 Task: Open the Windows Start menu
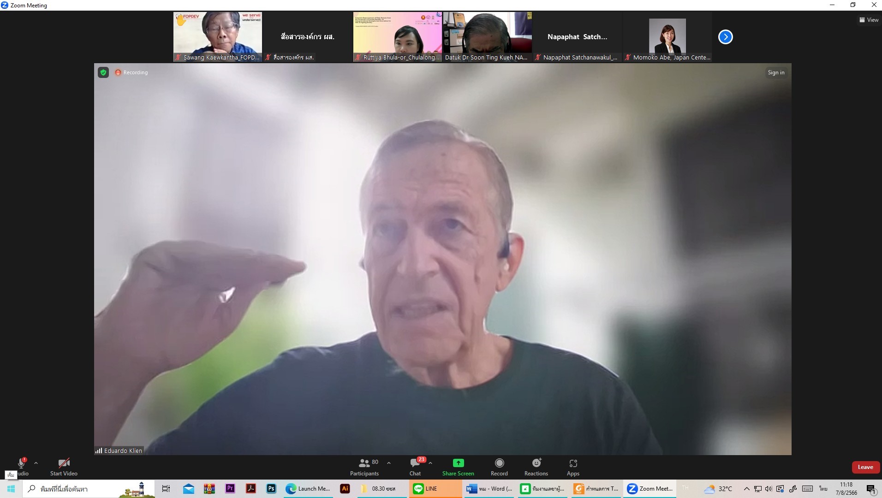pyautogui.click(x=11, y=489)
